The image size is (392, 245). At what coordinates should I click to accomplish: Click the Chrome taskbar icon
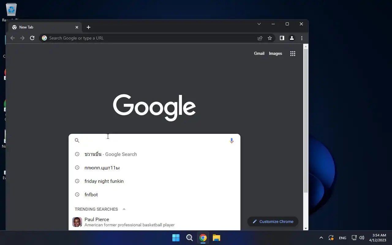[203, 238]
